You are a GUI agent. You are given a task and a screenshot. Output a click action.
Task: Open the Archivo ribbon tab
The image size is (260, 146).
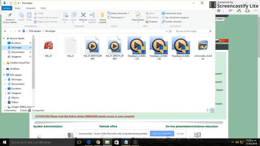tap(7, 8)
